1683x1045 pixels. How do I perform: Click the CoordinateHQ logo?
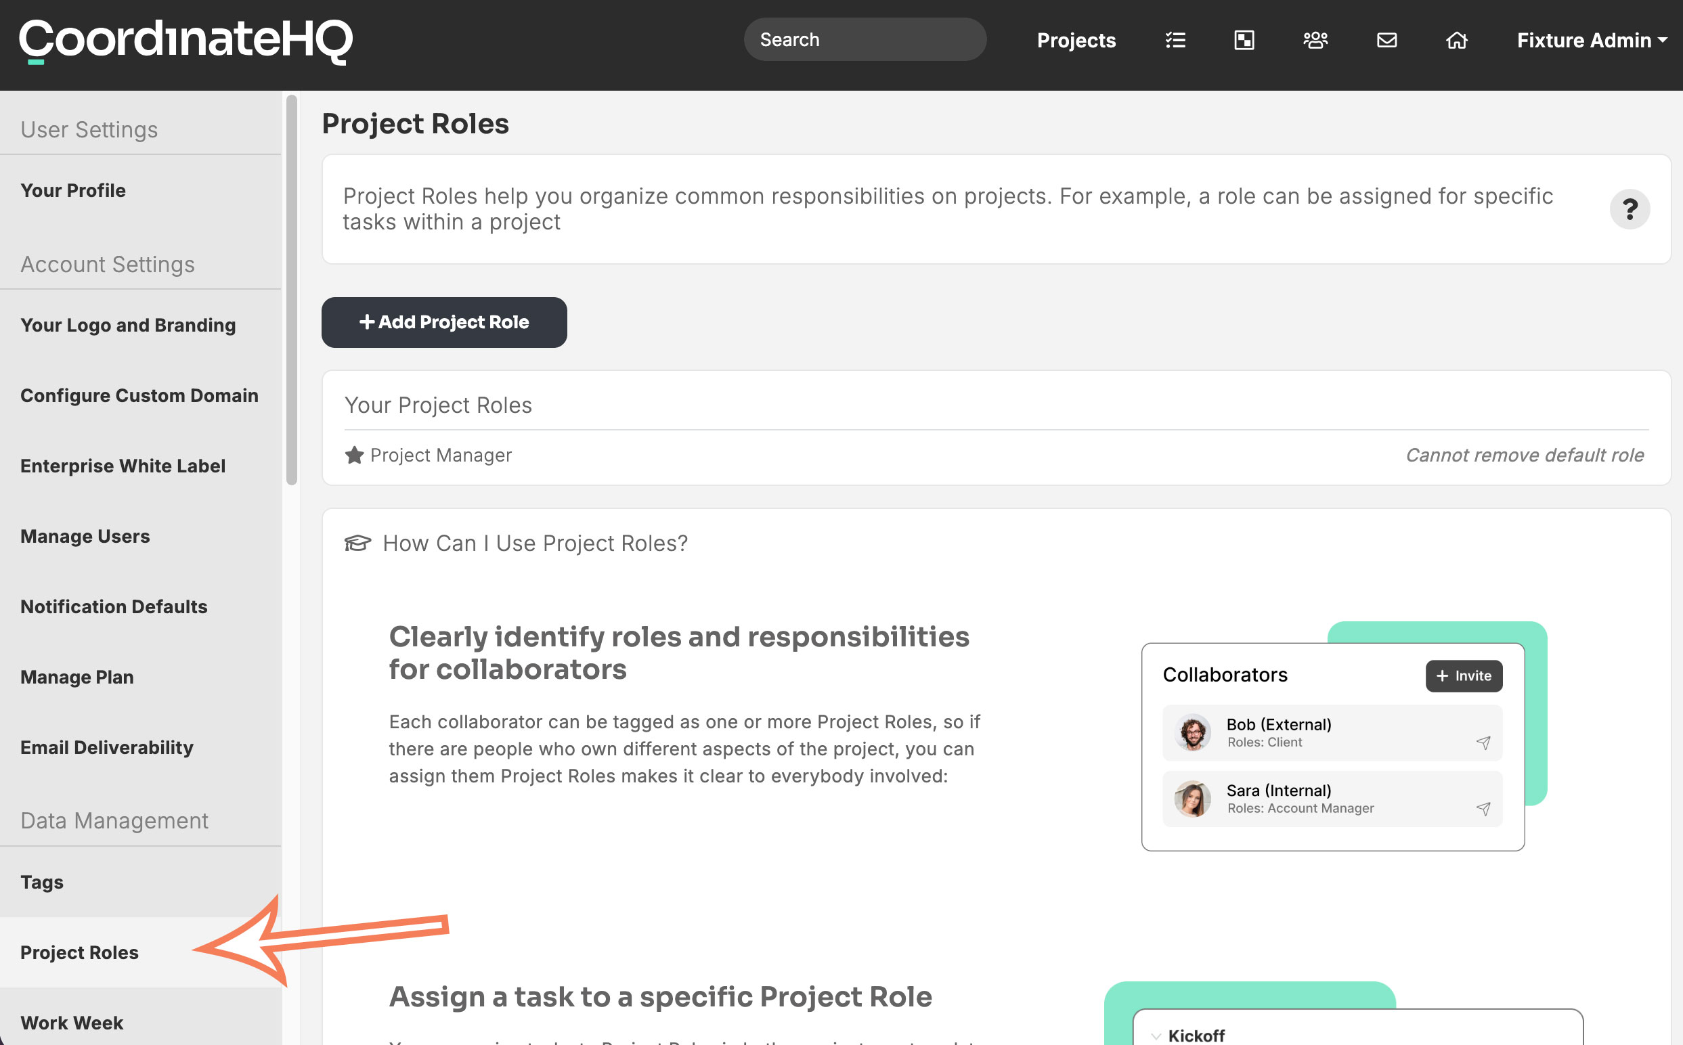[186, 40]
